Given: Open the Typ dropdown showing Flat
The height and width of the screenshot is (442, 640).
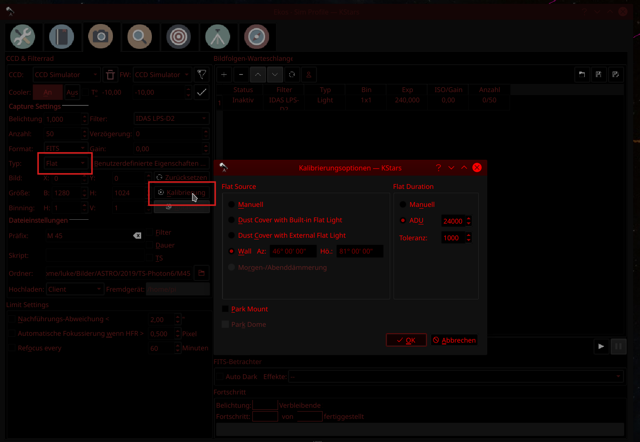Looking at the screenshot, I should [66, 164].
